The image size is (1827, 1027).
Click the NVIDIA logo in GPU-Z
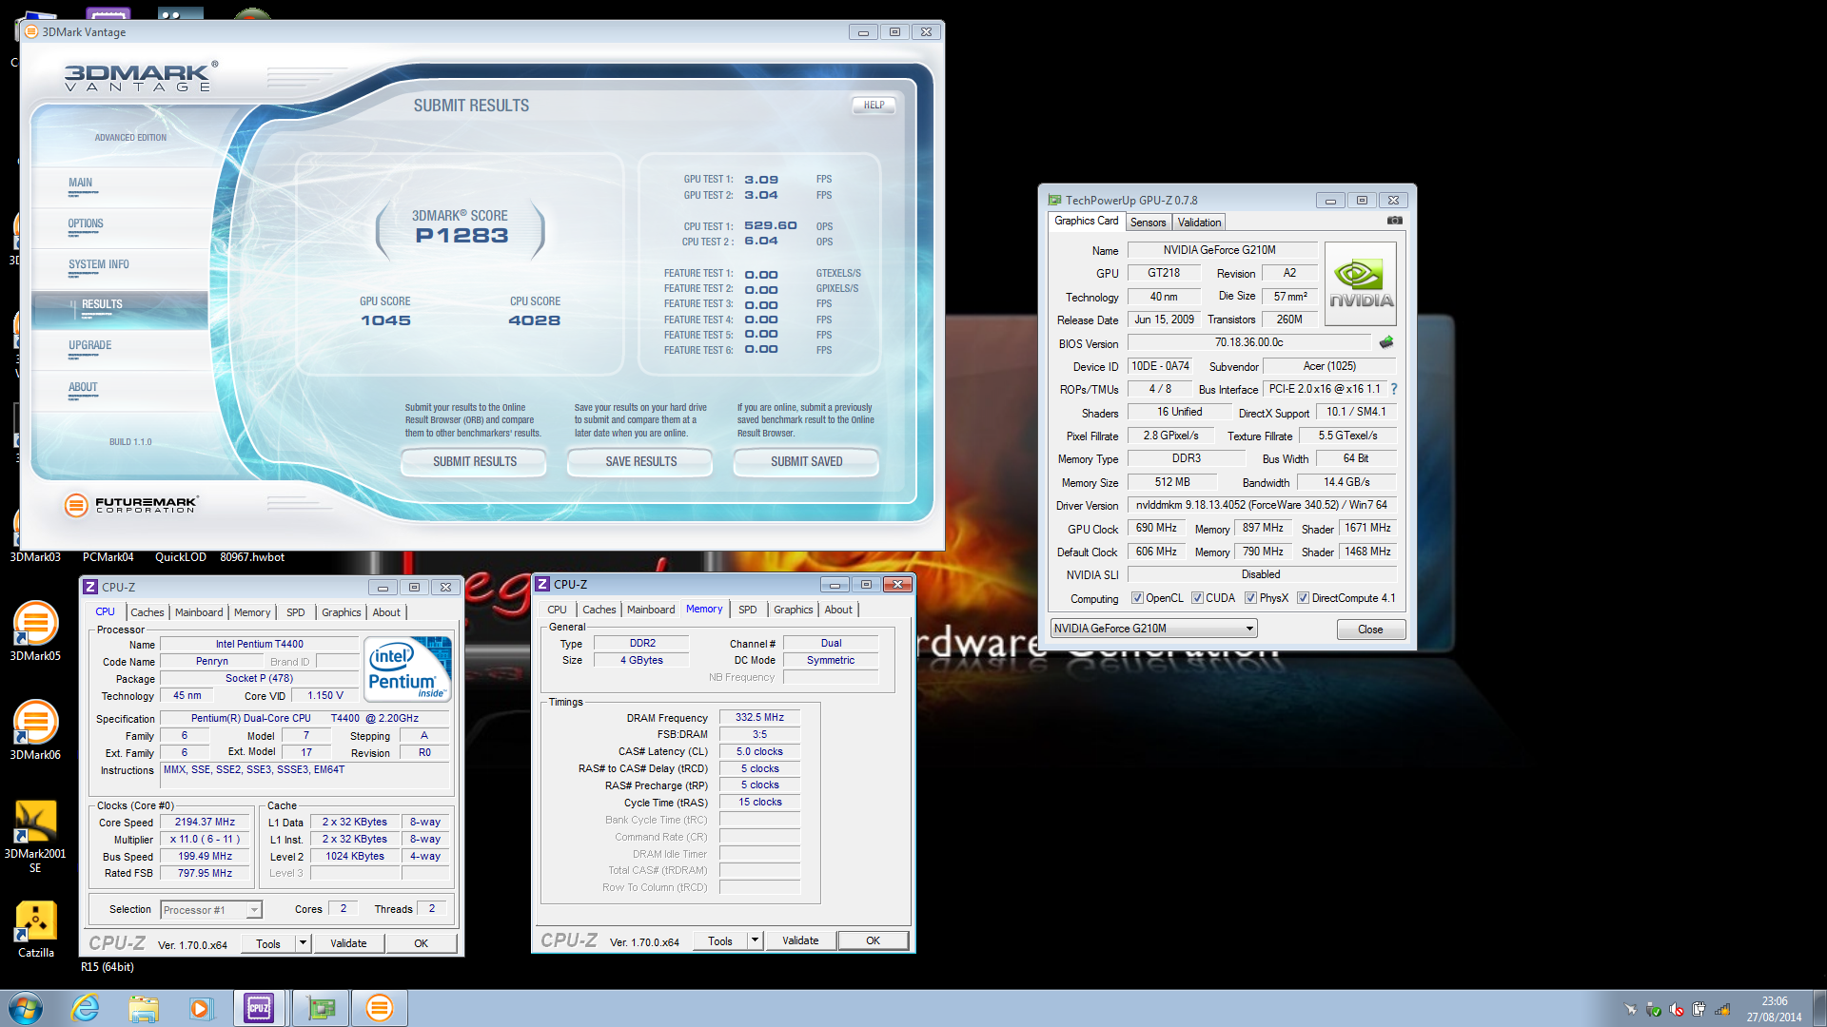1360,283
